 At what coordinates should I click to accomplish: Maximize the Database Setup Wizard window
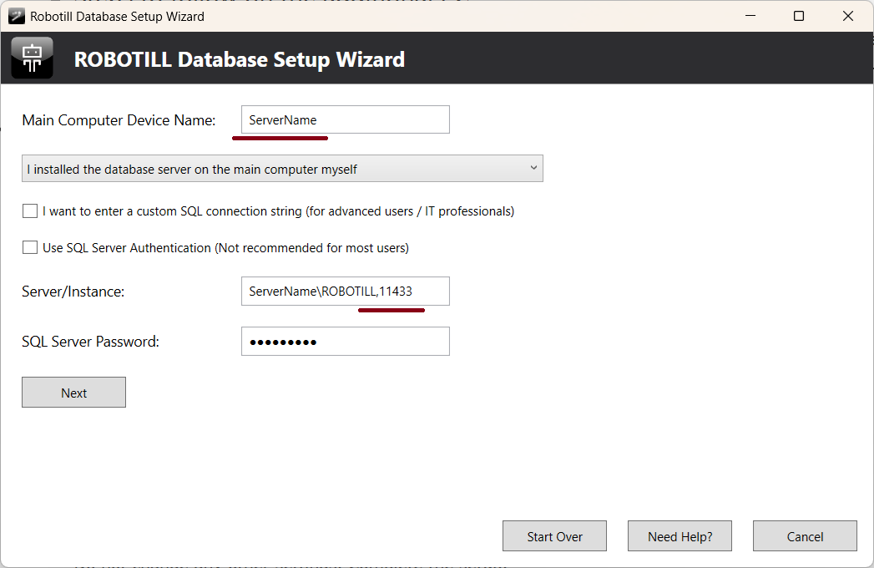[x=799, y=16]
